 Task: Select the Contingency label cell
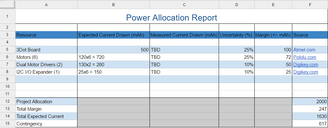point(46,123)
